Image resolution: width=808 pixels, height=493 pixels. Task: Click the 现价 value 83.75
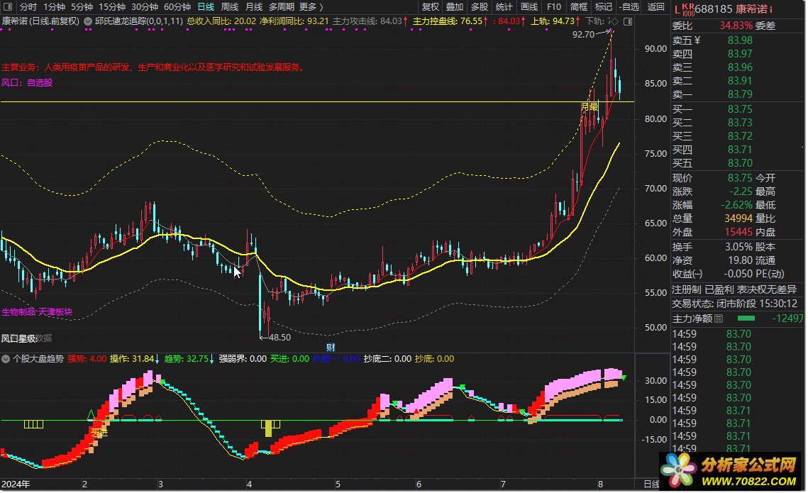click(740, 178)
